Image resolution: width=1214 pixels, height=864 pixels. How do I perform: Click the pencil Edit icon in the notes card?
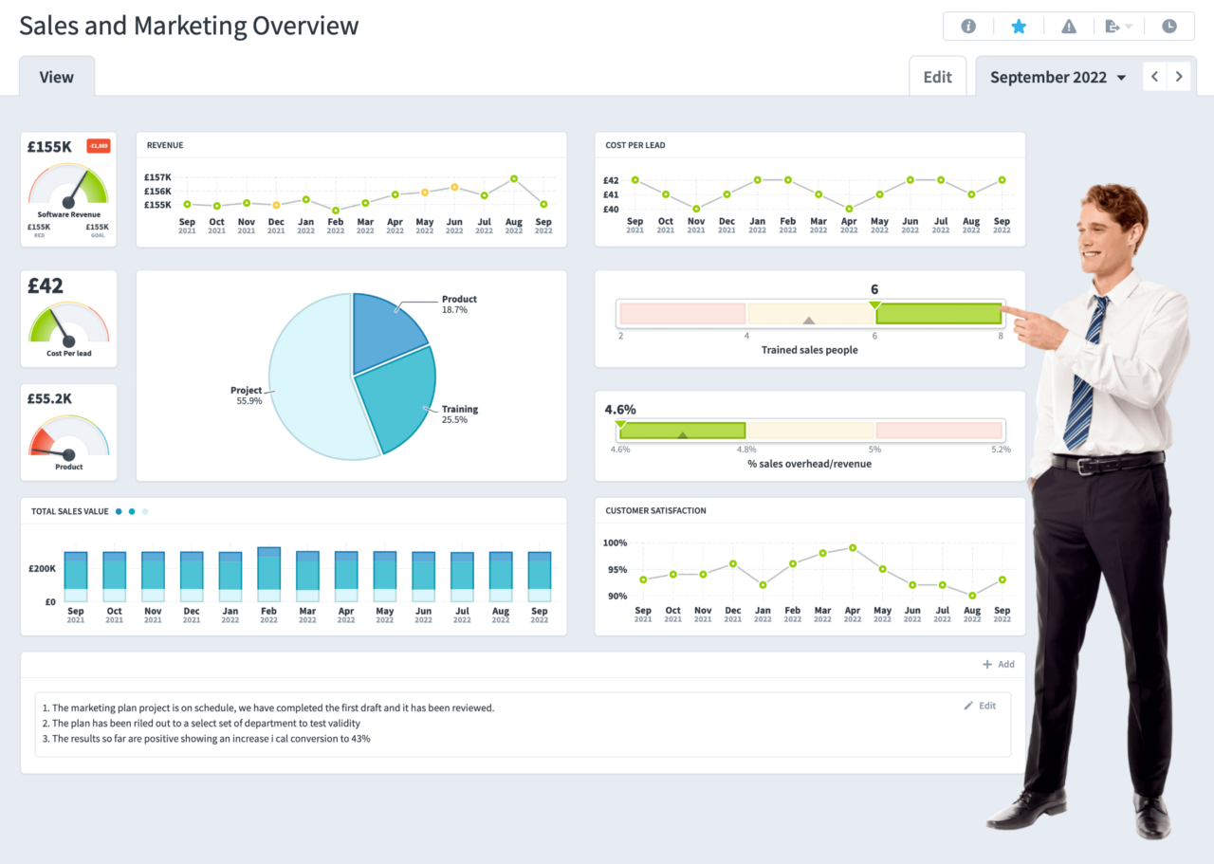[968, 706]
